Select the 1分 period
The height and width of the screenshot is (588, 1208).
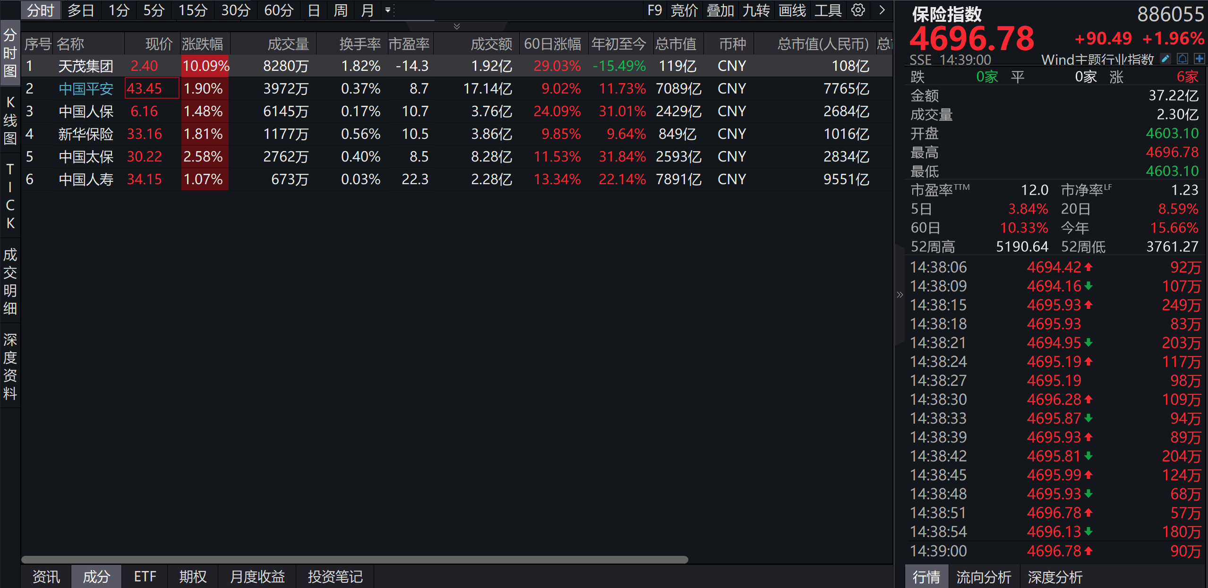pos(119,10)
